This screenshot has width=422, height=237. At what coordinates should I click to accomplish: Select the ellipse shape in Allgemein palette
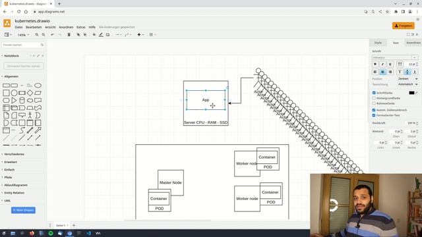(x=38, y=86)
